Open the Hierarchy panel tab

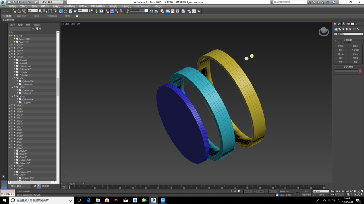(344, 24)
